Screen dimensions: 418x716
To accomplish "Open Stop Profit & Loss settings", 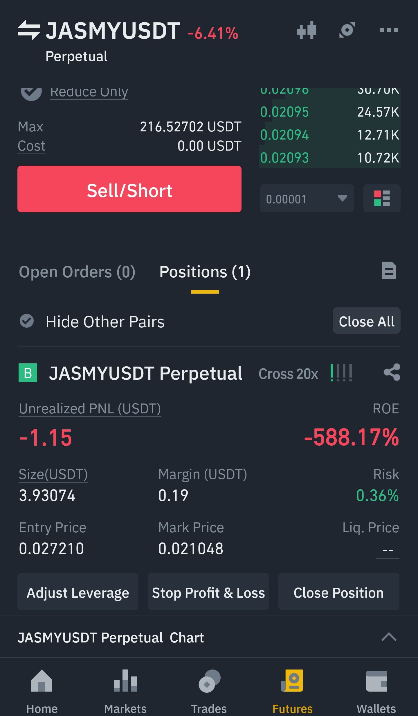I will pyautogui.click(x=208, y=592).
